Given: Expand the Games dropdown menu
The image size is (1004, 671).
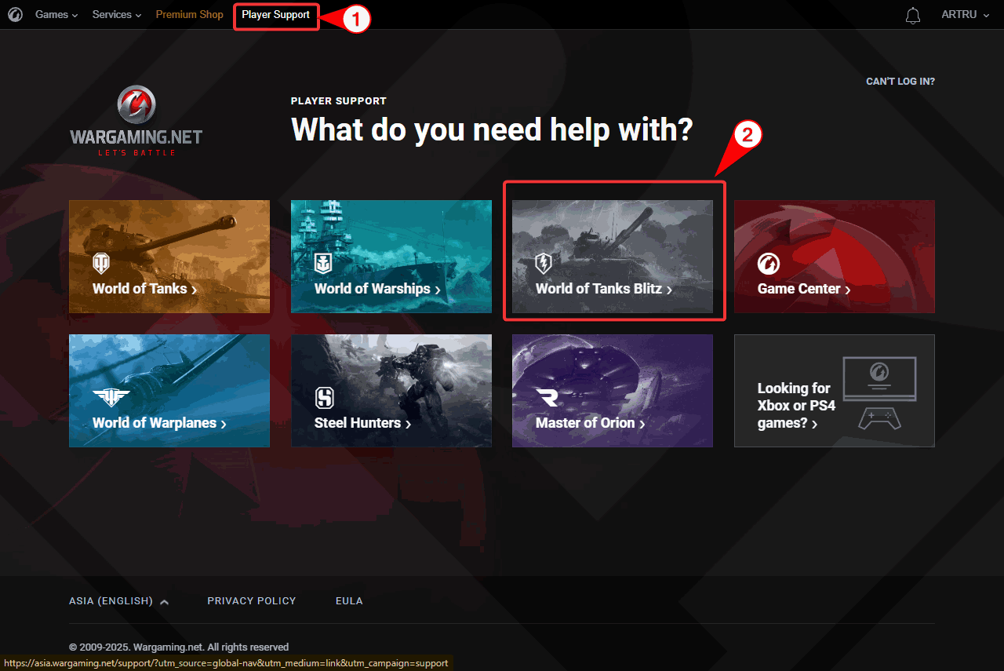Looking at the screenshot, I should 56,15.
